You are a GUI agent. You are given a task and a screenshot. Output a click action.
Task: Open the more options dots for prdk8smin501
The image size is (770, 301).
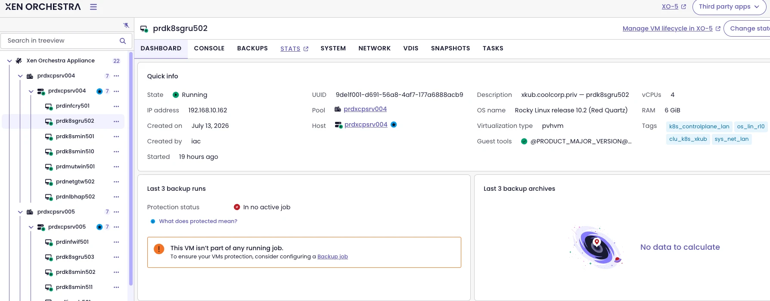(116, 137)
